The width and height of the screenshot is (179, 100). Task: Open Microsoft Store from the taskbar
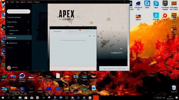pos(26,98)
